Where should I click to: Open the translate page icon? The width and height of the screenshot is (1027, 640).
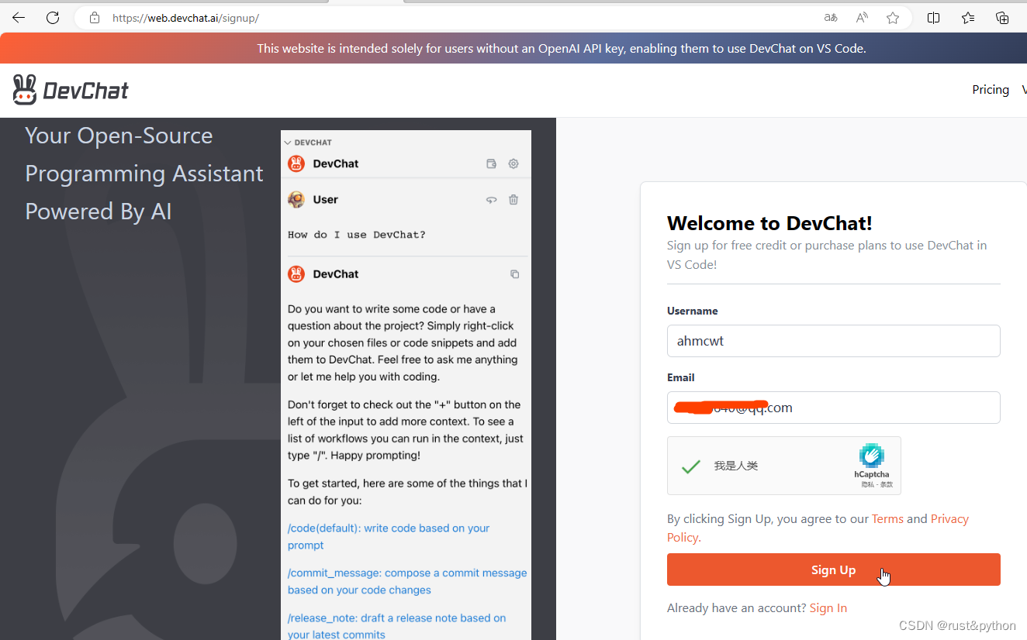[831, 18]
